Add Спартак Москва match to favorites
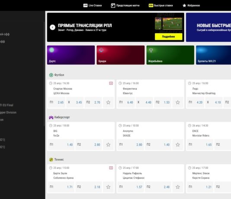 coord(108,103)
